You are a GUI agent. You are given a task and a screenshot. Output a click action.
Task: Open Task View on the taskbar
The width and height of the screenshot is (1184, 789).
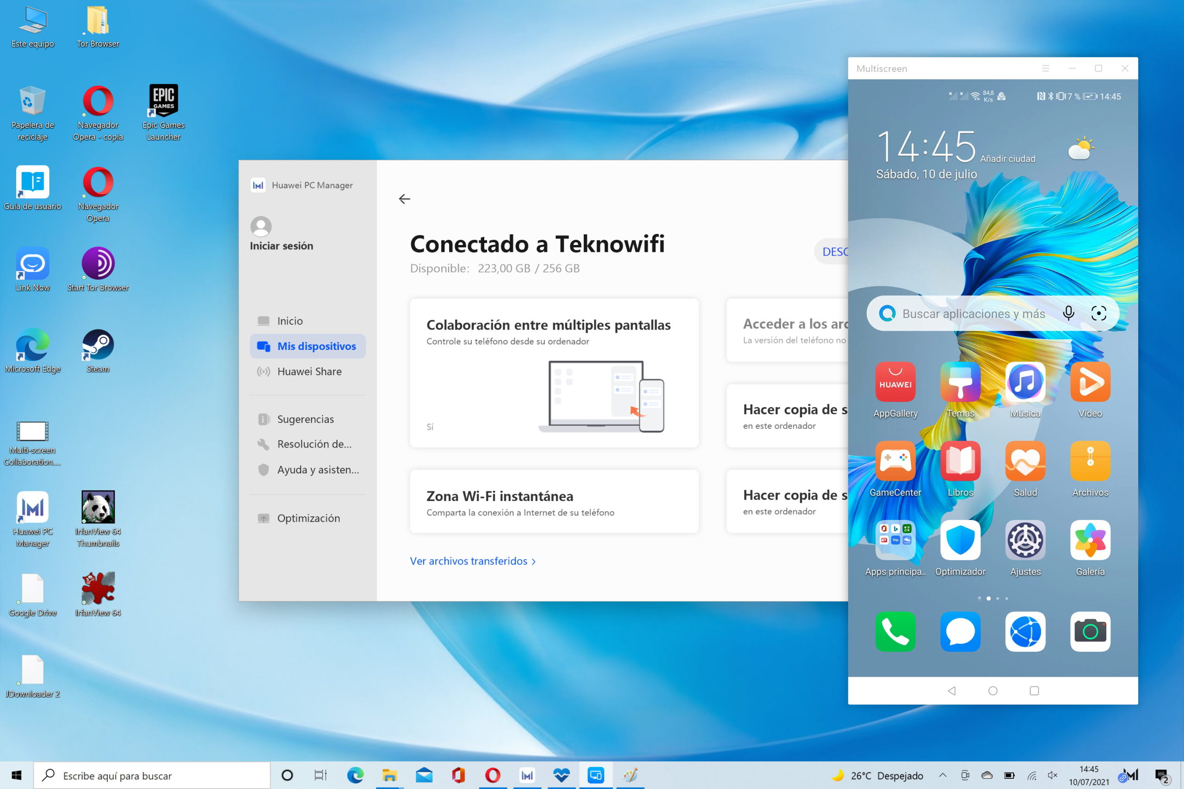[x=321, y=776]
